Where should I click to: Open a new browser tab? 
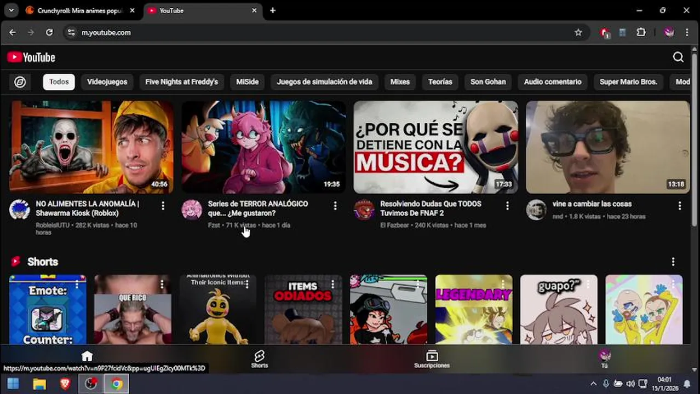tap(273, 10)
